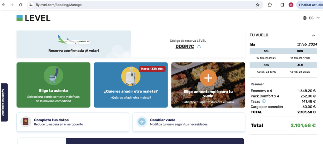Click the booking code DDGN7C
Viewport: 323px width, 144px height.
pyautogui.click(x=185, y=46)
